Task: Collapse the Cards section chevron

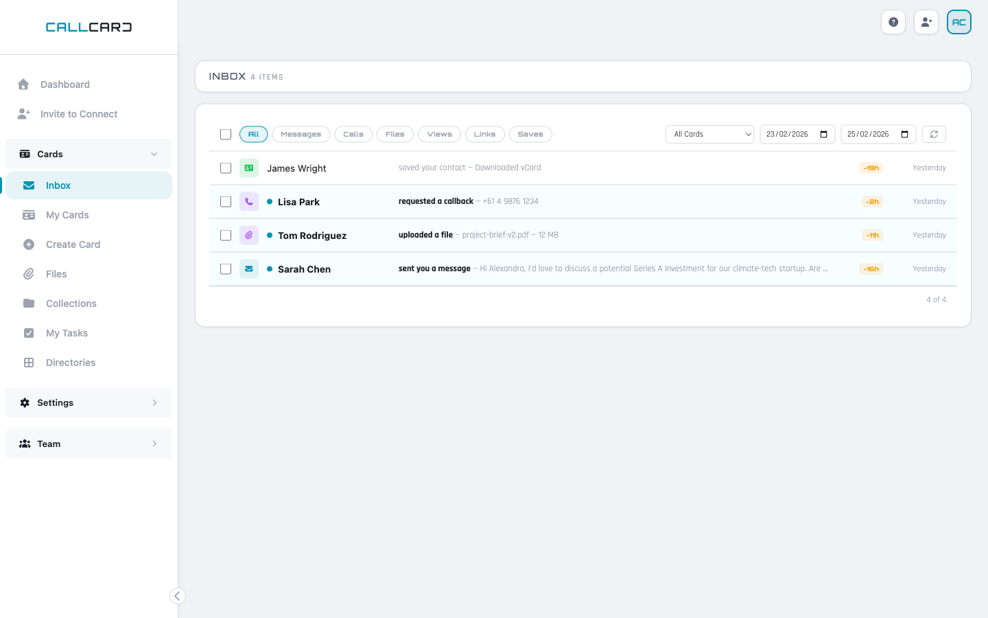Action: [x=154, y=154]
